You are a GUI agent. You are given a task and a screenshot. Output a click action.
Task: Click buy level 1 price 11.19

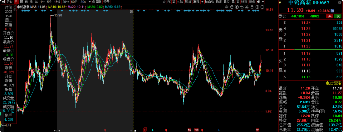coord(306,53)
